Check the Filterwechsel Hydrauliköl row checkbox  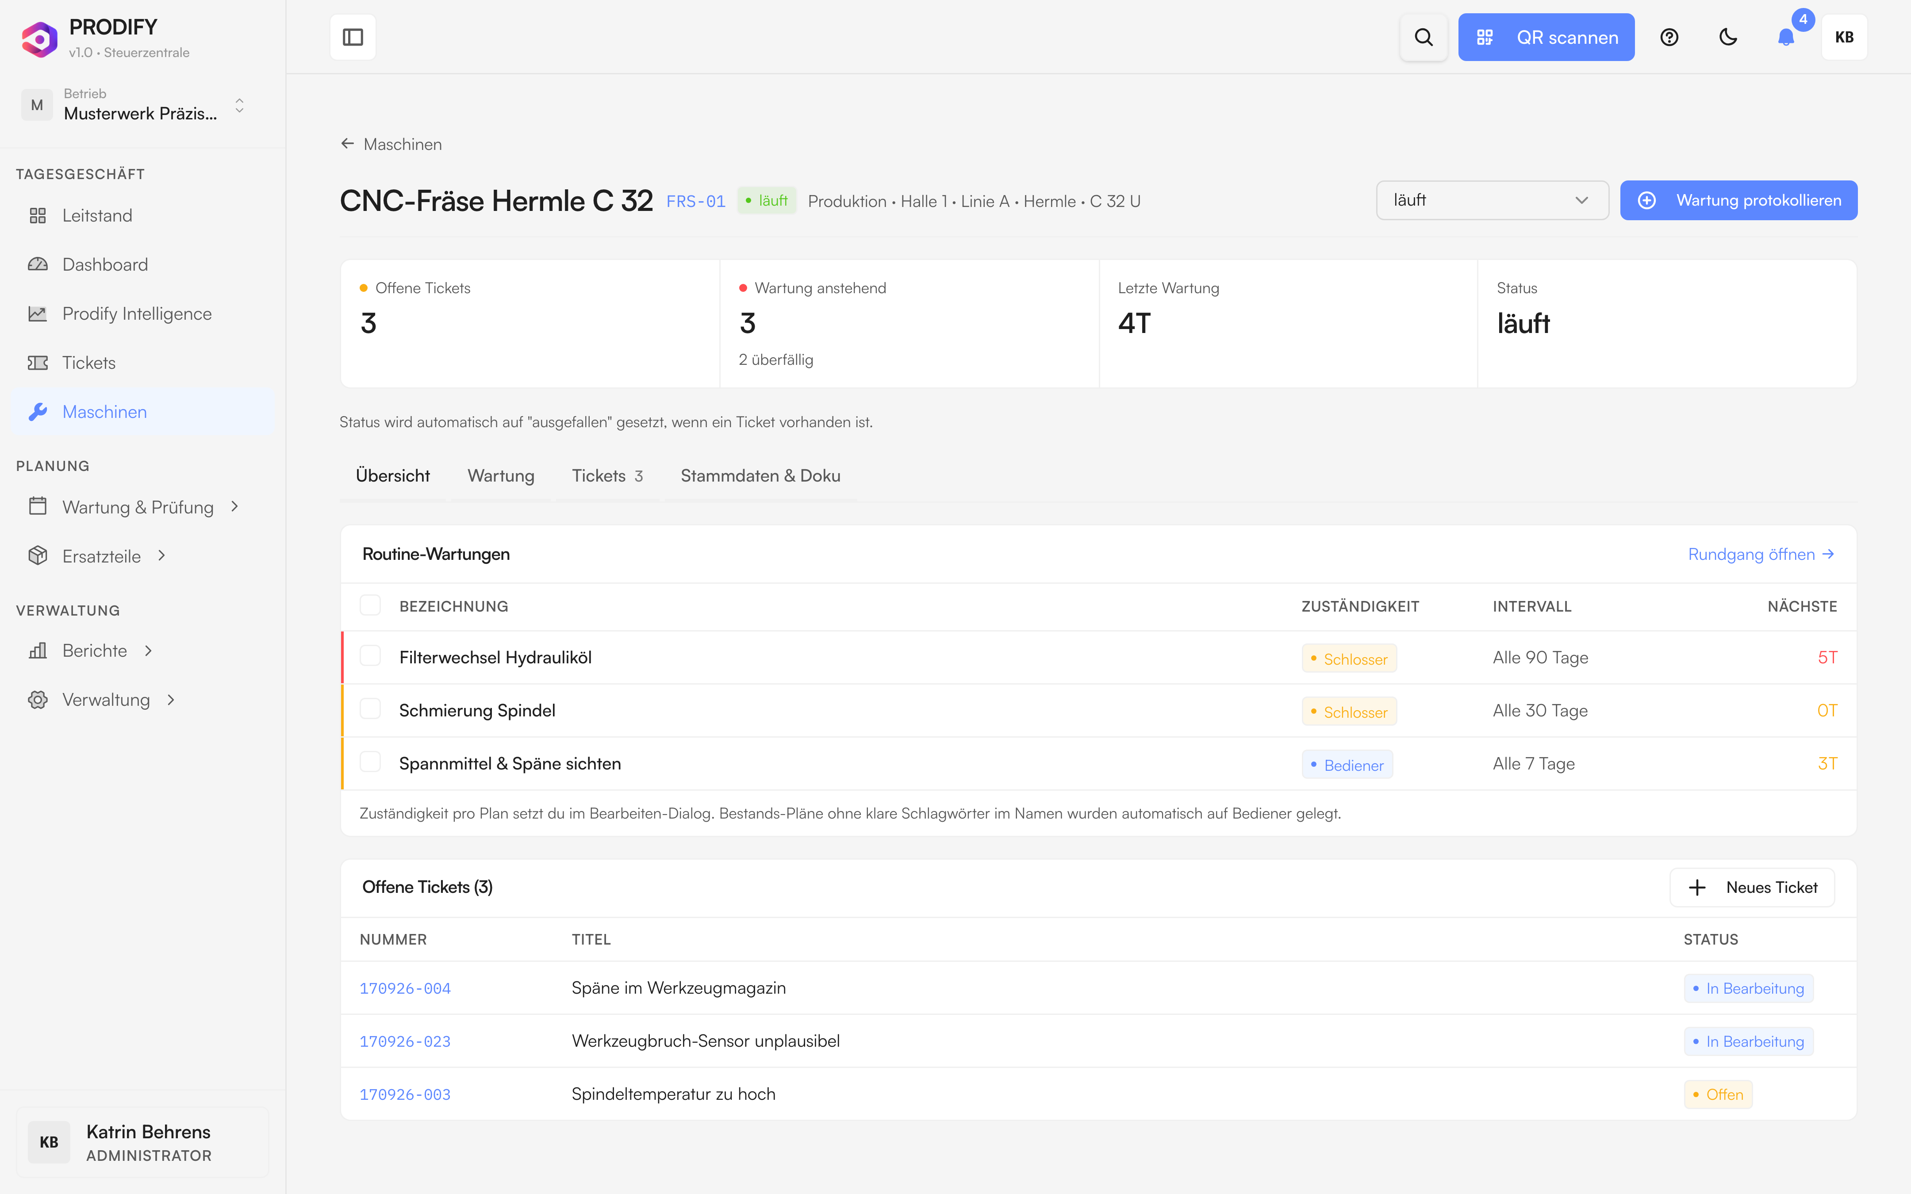pyautogui.click(x=369, y=656)
